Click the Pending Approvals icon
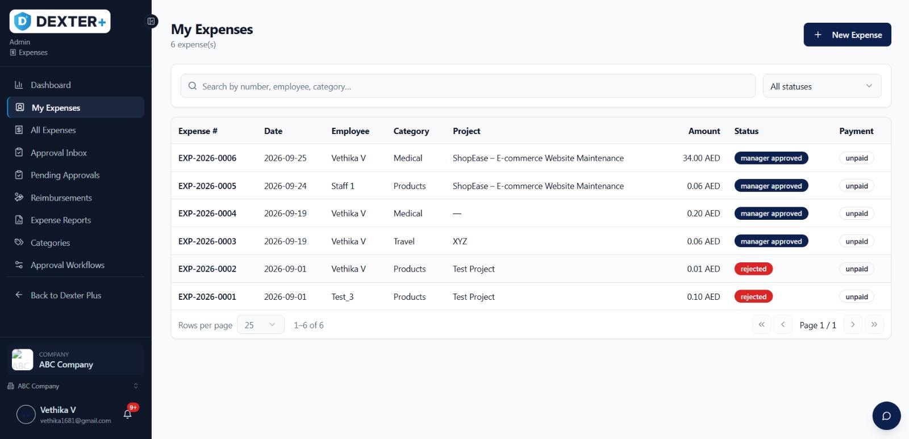 (19, 175)
